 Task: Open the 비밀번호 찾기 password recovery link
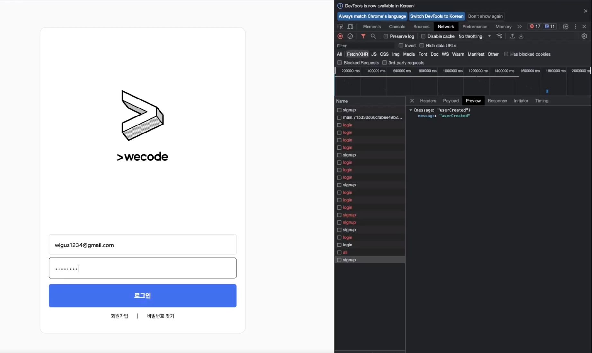(160, 316)
